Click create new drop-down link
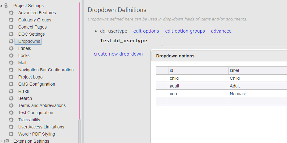Viewport: 287px width, 143px height. point(118,54)
